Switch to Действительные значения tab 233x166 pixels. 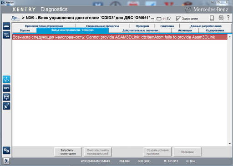140,30
